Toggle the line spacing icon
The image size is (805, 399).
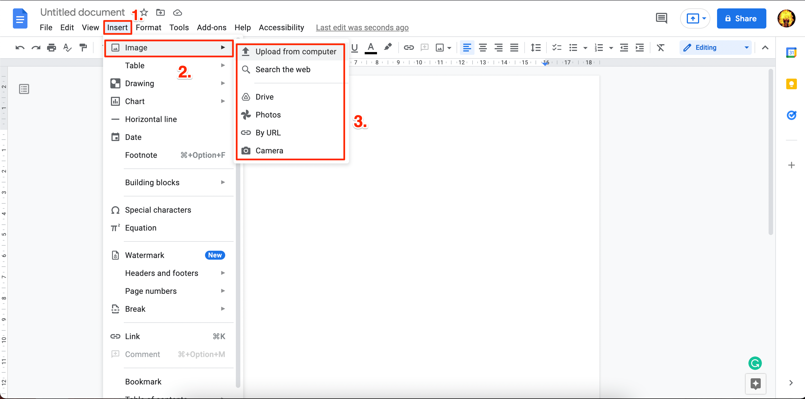click(x=536, y=47)
